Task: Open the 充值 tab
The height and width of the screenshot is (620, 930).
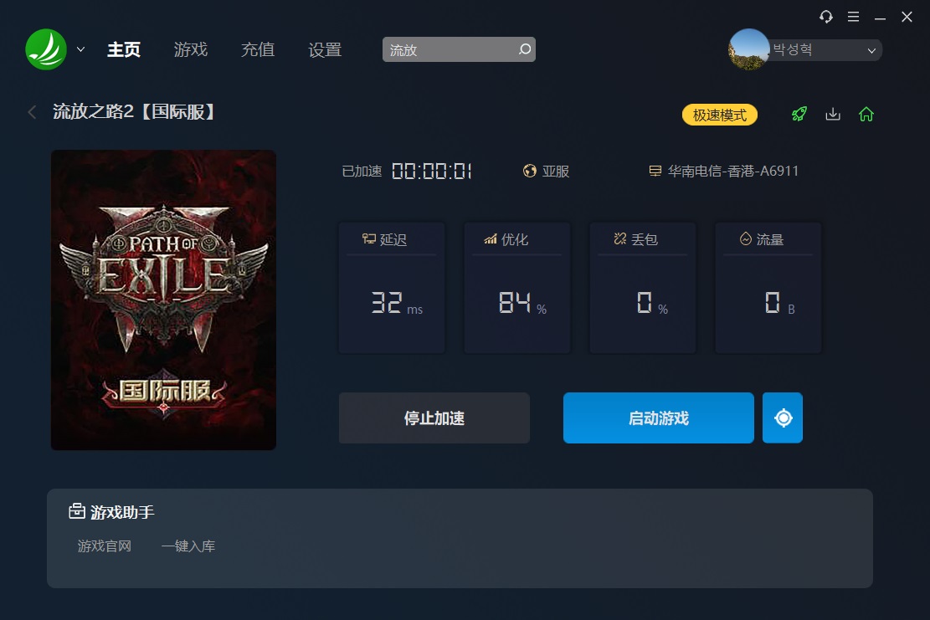Action: coord(258,49)
